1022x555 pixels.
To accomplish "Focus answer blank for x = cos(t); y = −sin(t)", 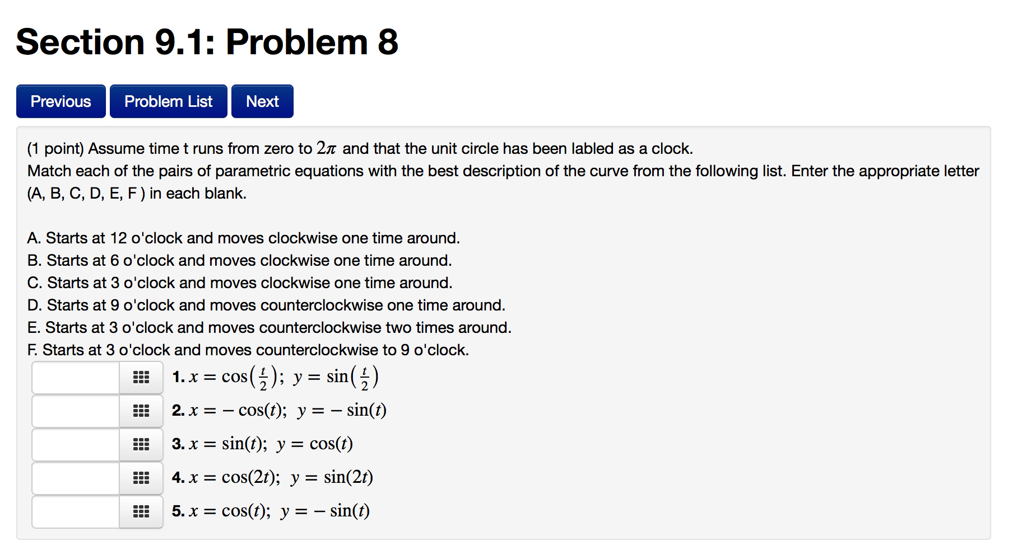I will click(x=76, y=512).
